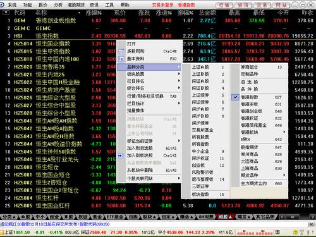Open the column selector dropdown beside 代码 header

click(x=6, y=13)
